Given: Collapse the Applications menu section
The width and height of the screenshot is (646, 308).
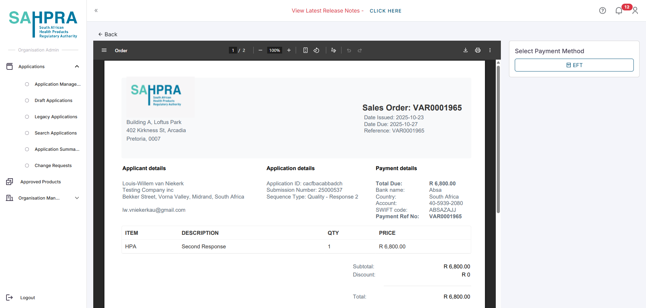Looking at the screenshot, I should coord(77,66).
